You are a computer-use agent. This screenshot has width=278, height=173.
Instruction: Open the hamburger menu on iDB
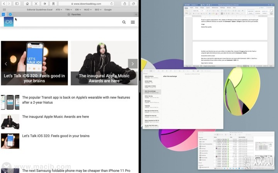click(x=133, y=22)
